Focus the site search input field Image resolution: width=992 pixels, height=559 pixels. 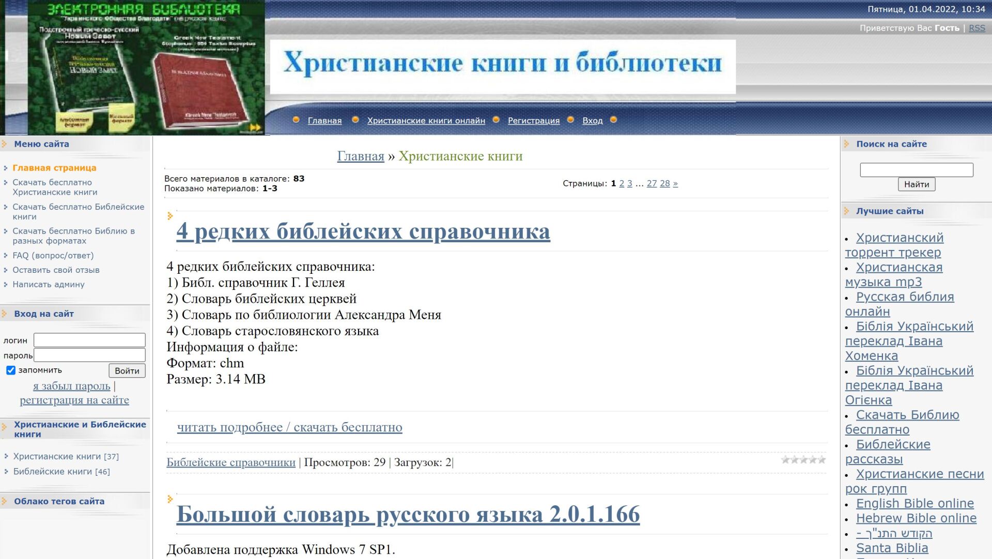[917, 170]
